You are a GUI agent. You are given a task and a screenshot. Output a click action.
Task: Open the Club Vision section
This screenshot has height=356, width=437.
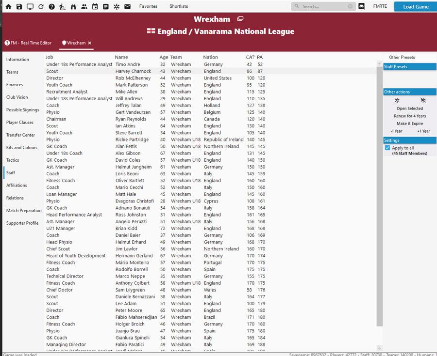click(17, 97)
